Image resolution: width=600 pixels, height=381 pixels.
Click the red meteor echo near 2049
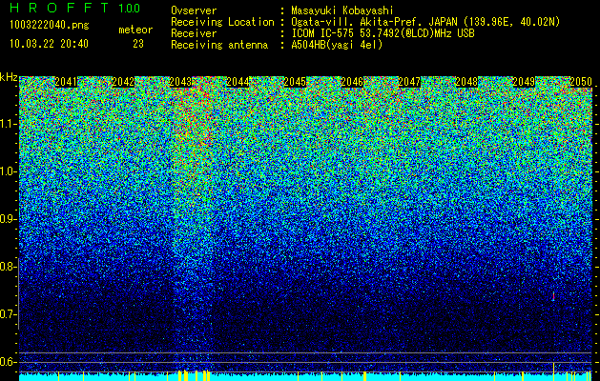click(x=553, y=296)
